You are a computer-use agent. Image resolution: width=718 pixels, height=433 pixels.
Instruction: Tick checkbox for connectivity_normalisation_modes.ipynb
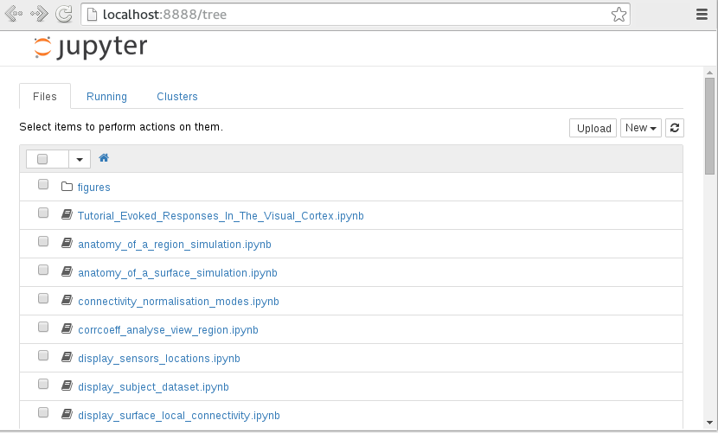click(x=43, y=298)
